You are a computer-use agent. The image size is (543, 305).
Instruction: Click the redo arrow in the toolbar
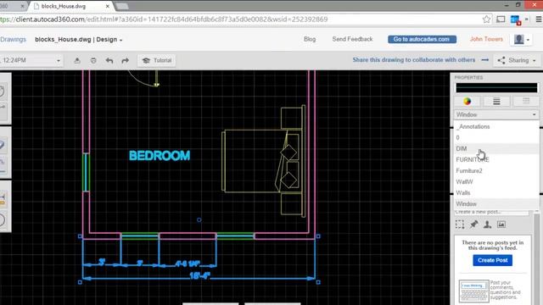click(125, 60)
